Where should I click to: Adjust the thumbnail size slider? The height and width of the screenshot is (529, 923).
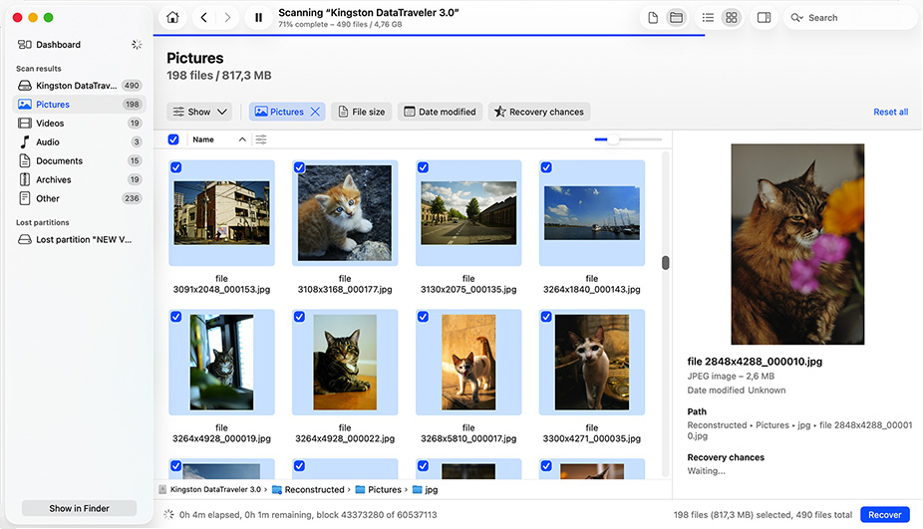(628, 139)
